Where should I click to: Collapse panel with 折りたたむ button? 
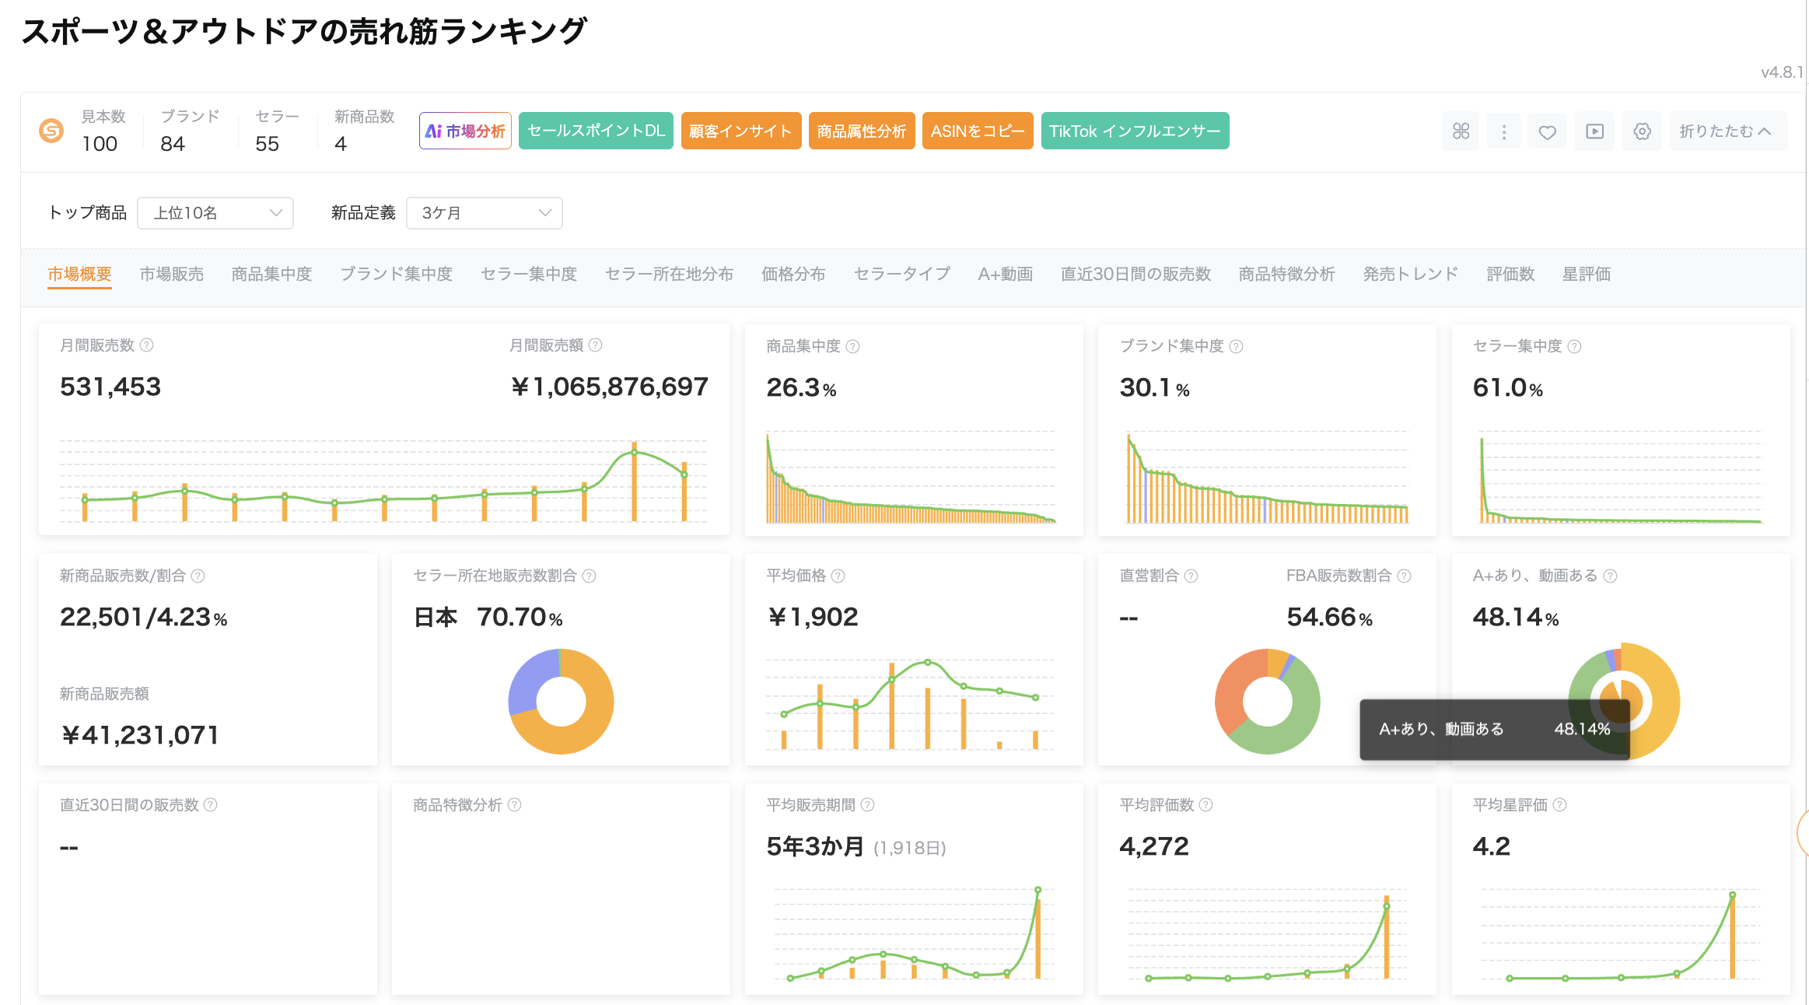(x=1726, y=131)
